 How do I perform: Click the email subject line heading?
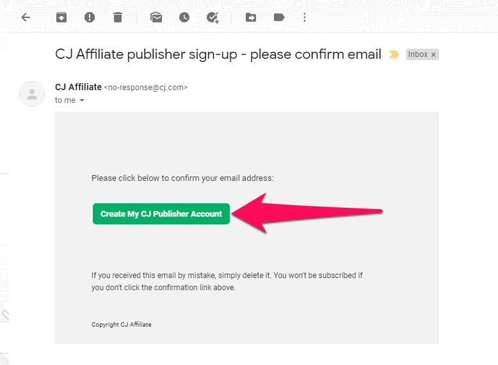click(x=218, y=54)
